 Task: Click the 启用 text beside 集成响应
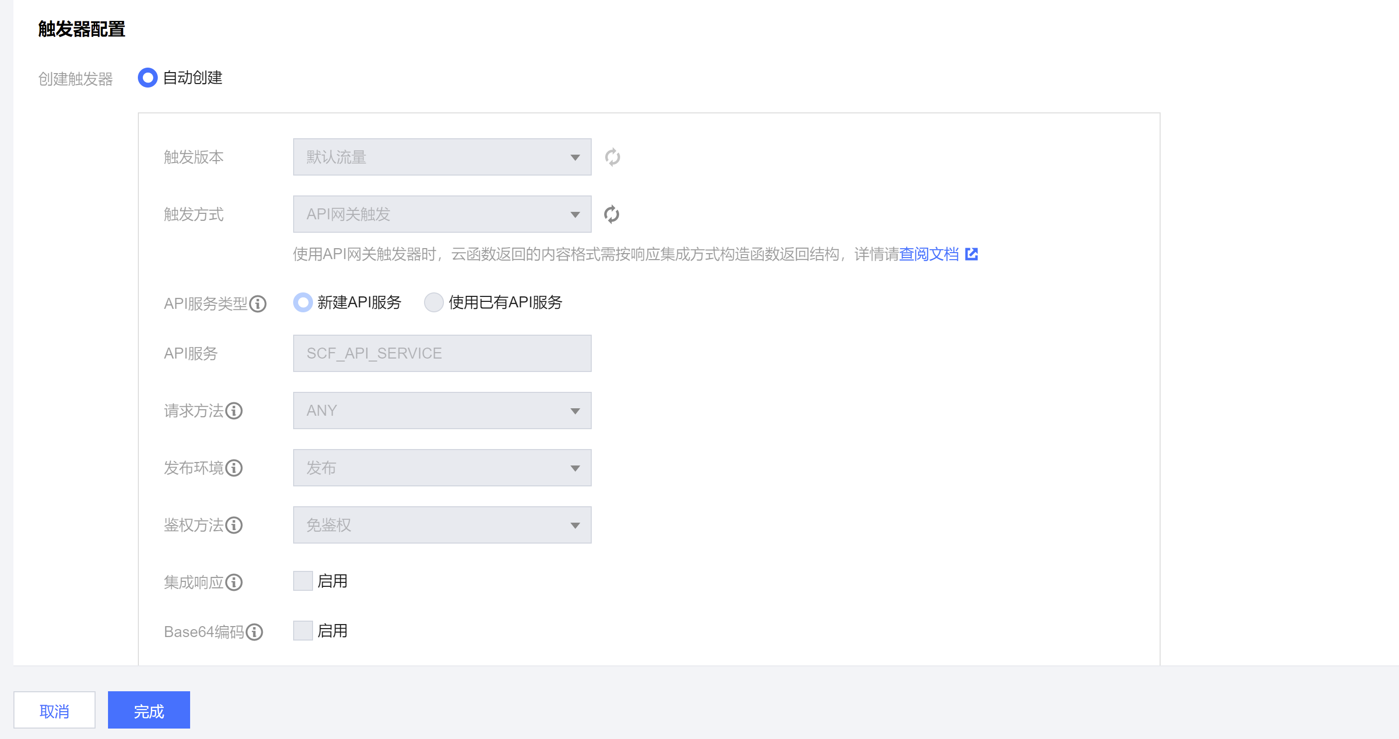coord(332,581)
